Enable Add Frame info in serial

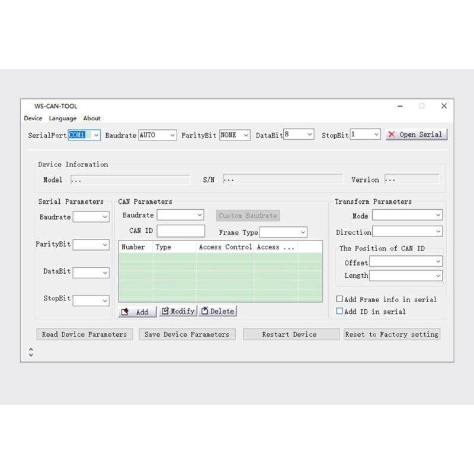pyautogui.click(x=340, y=299)
